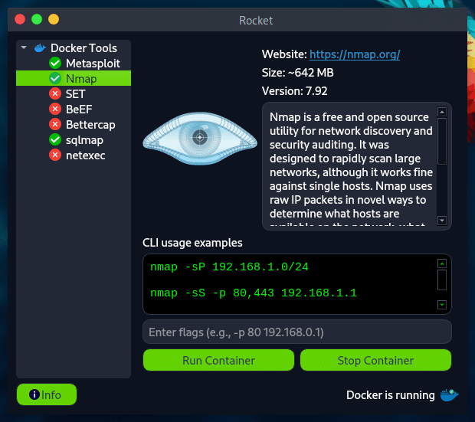Click the green check icon next to Metasploit
The width and height of the screenshot is (475, 422).
pyautogui.click(x=55, y=64)
